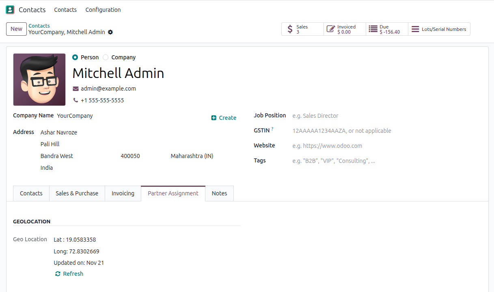Click the phone icon beside +1 555-555-5555
Image resolution: width=494 pixels, height=292 pixels.
pyautogui.click(x=76, y=100)
